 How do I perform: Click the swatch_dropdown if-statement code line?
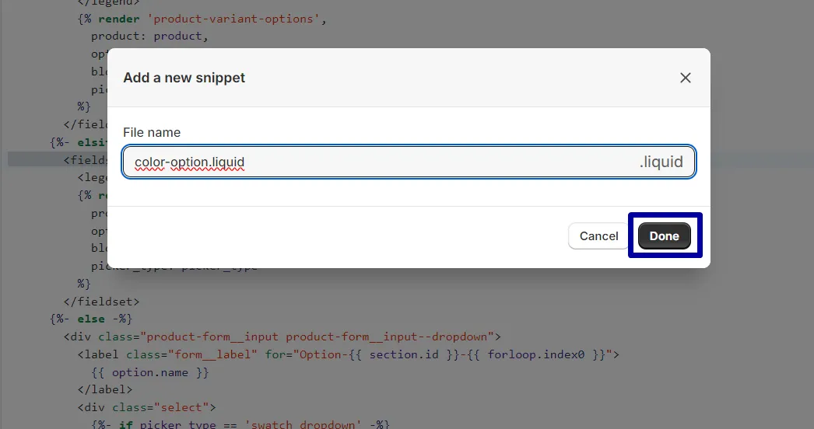point(240,424)
